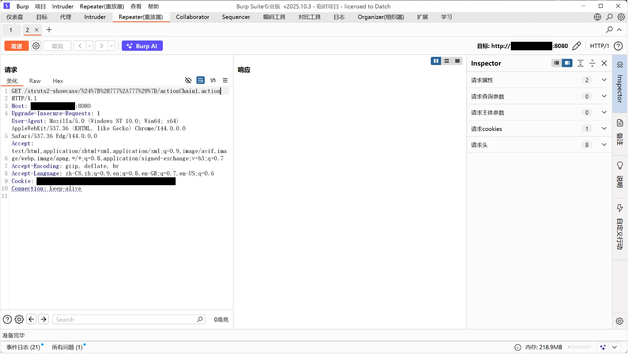Open dropdown of previous history requests
The image size is (628, 354).
point(89,46)
